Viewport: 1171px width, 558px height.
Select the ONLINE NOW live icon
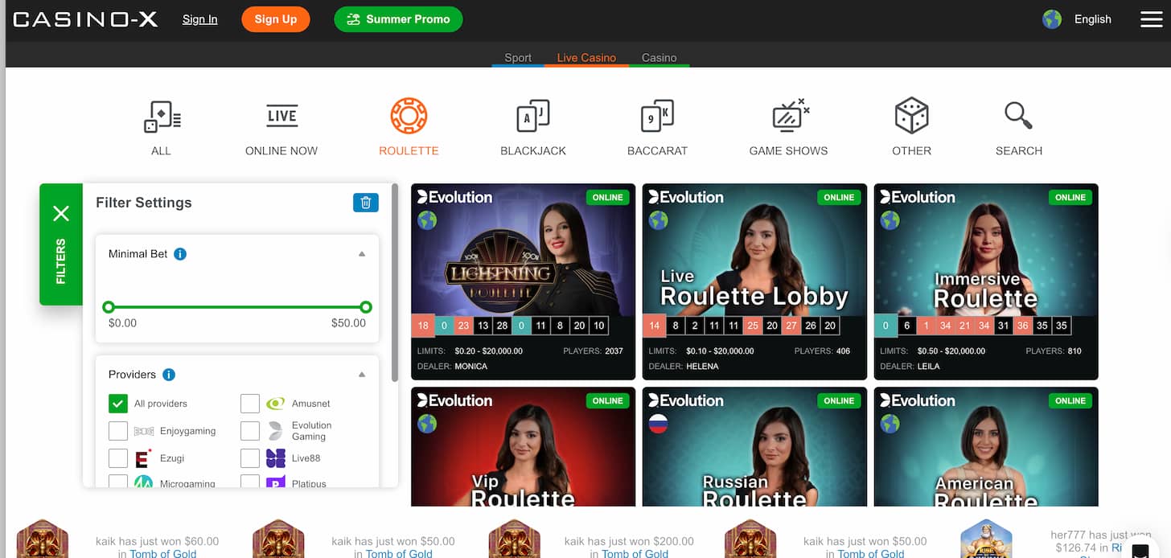pos(281,117)
